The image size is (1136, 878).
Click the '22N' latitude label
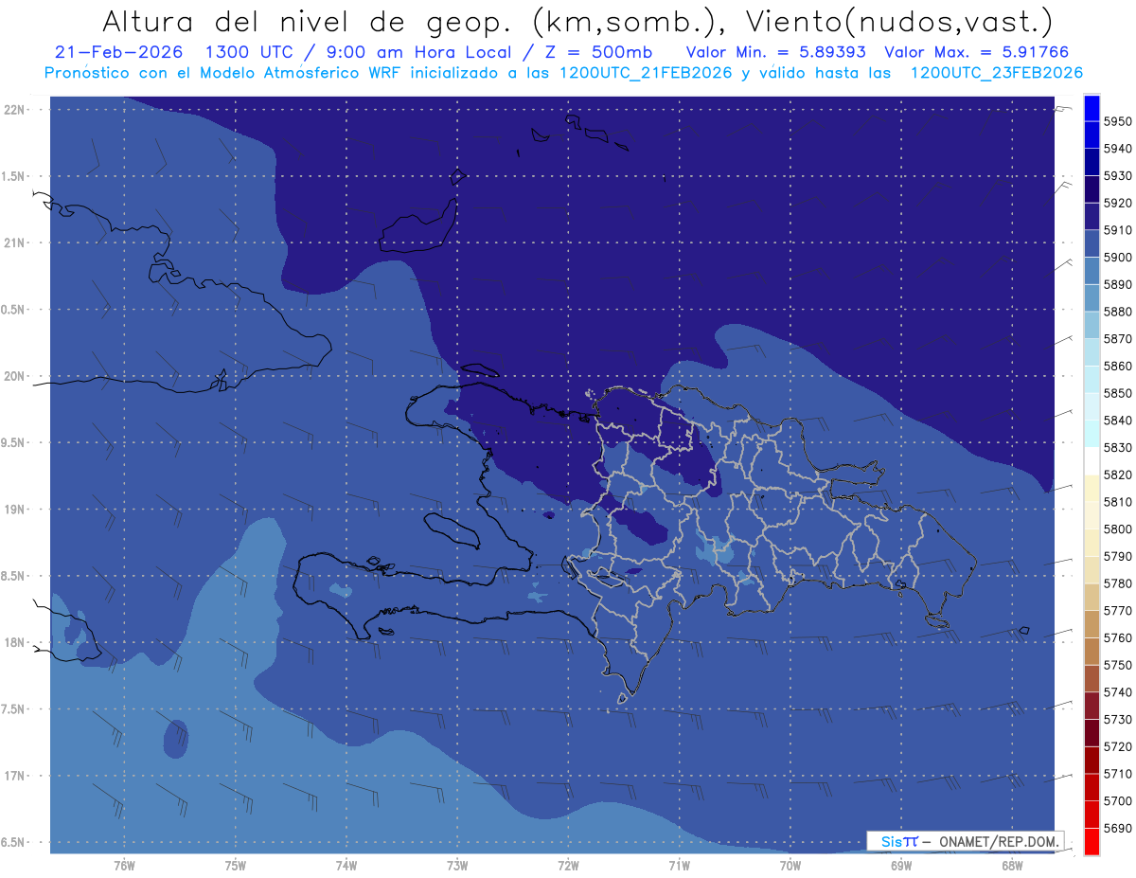tap(16, 110)
